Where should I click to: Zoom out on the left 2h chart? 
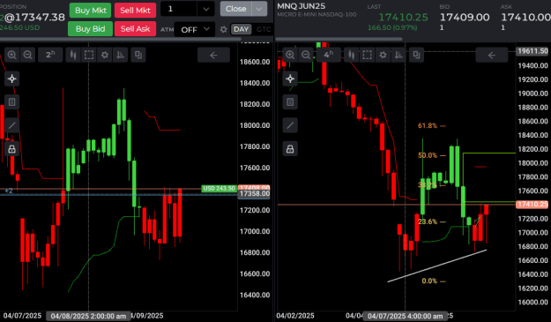(x=27, y=55)
